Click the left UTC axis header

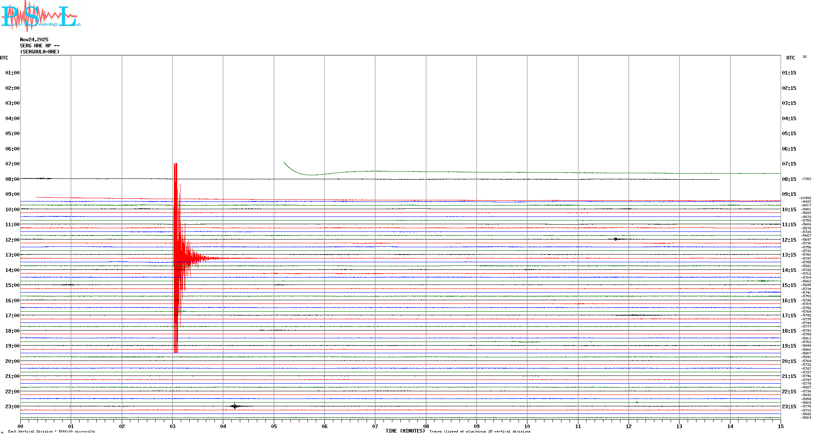[4, 58]
